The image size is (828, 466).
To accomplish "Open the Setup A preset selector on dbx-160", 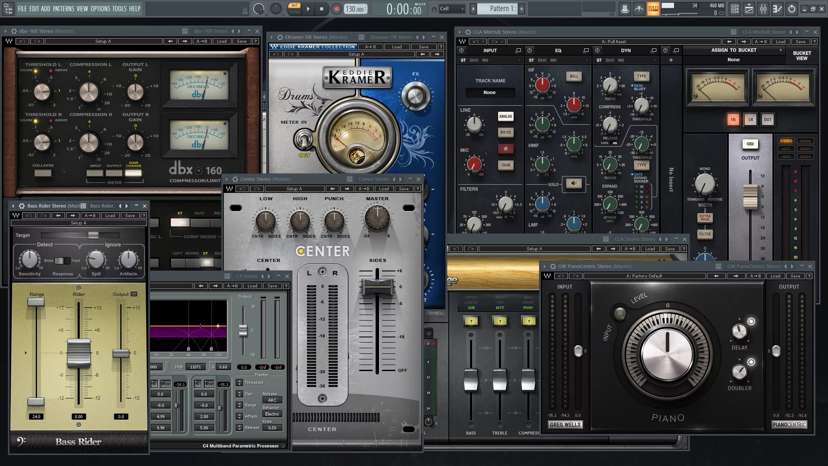I will (x=103, y=41).
